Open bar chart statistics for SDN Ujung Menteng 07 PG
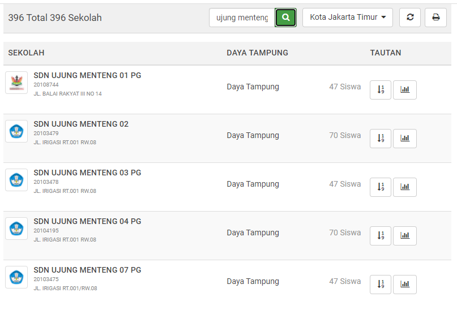Viewport: 457px width, 310px height. (x=405, y=285)
